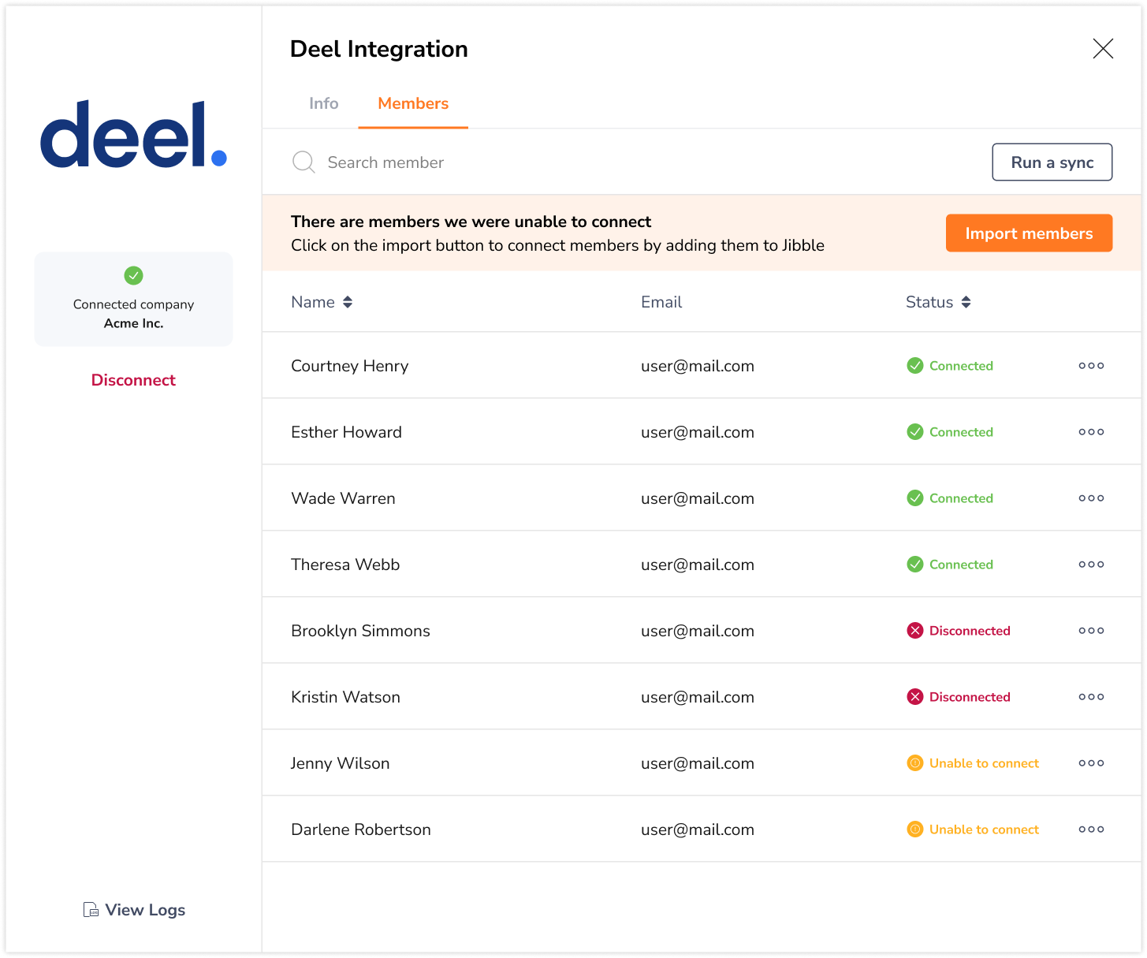Open more options for Wade Warren

tap(1091, 498)
